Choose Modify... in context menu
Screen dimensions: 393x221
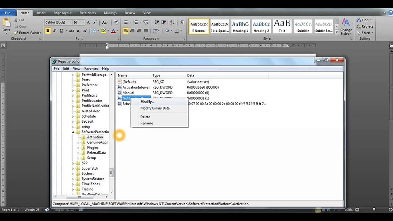pyautogui.click(x=159, y=102)
